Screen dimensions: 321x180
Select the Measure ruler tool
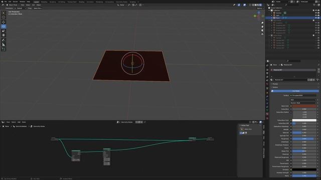click(x=4, y=44)
